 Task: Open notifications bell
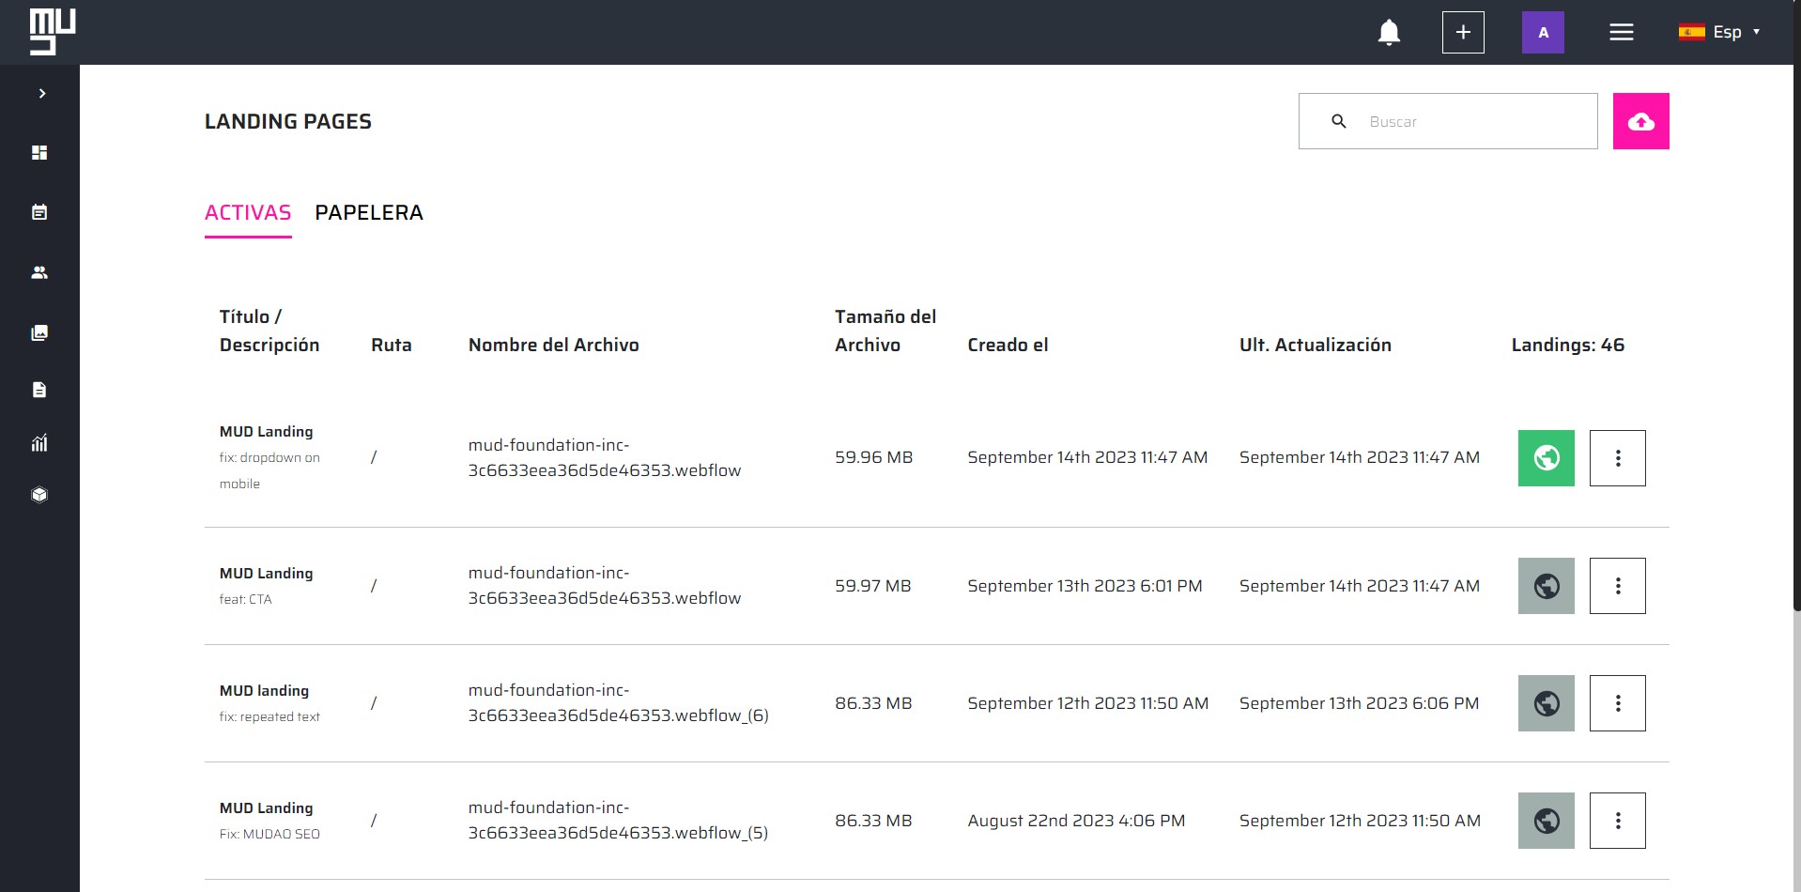1389,32
